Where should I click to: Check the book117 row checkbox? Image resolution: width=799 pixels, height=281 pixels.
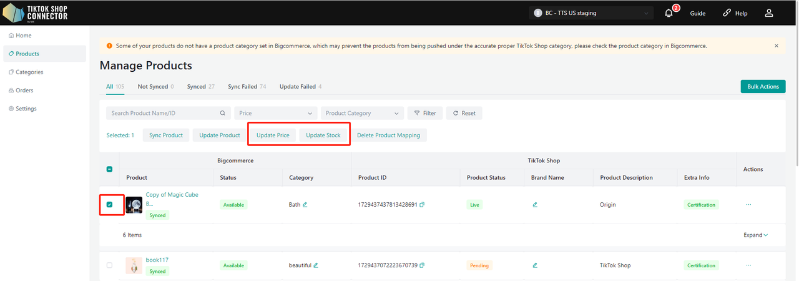pos(109,265)
